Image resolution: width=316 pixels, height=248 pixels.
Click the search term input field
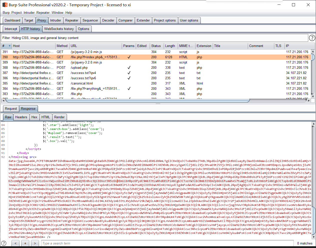coord(167,243)
